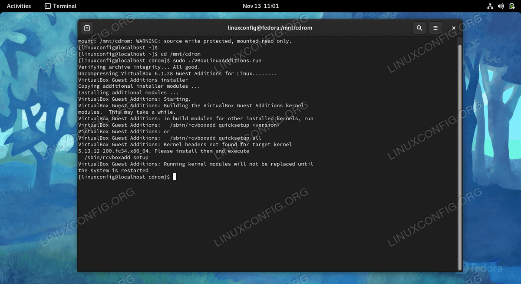Click the 'Building the VirtualBox Guest Additions kernel' line
The width and height of the screenshot is (521, 284).
point(191,106)
